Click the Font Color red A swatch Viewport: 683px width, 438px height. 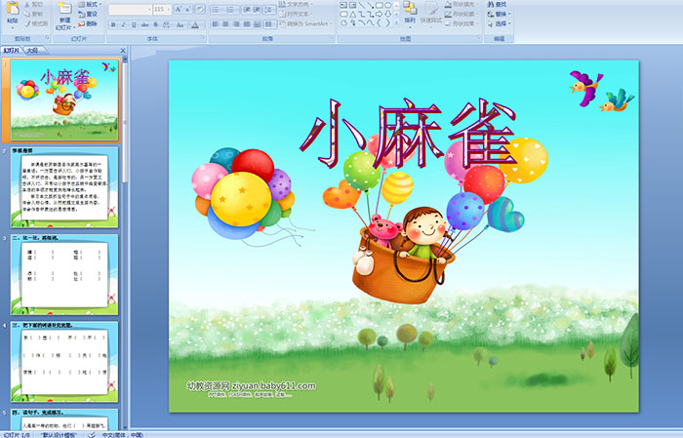pos(195,24)
